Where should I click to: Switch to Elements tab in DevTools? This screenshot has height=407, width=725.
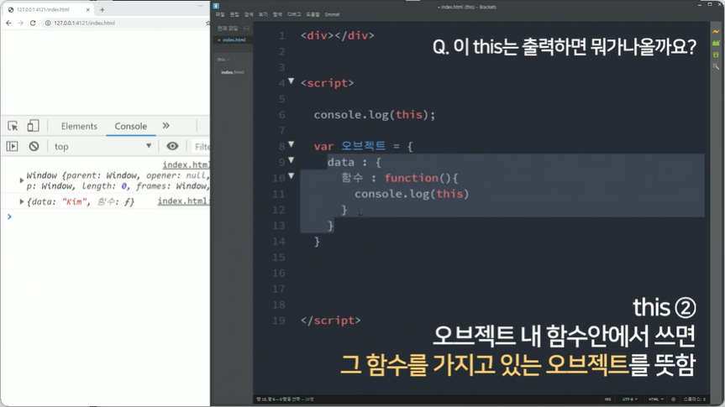click(x=79, y=126)
